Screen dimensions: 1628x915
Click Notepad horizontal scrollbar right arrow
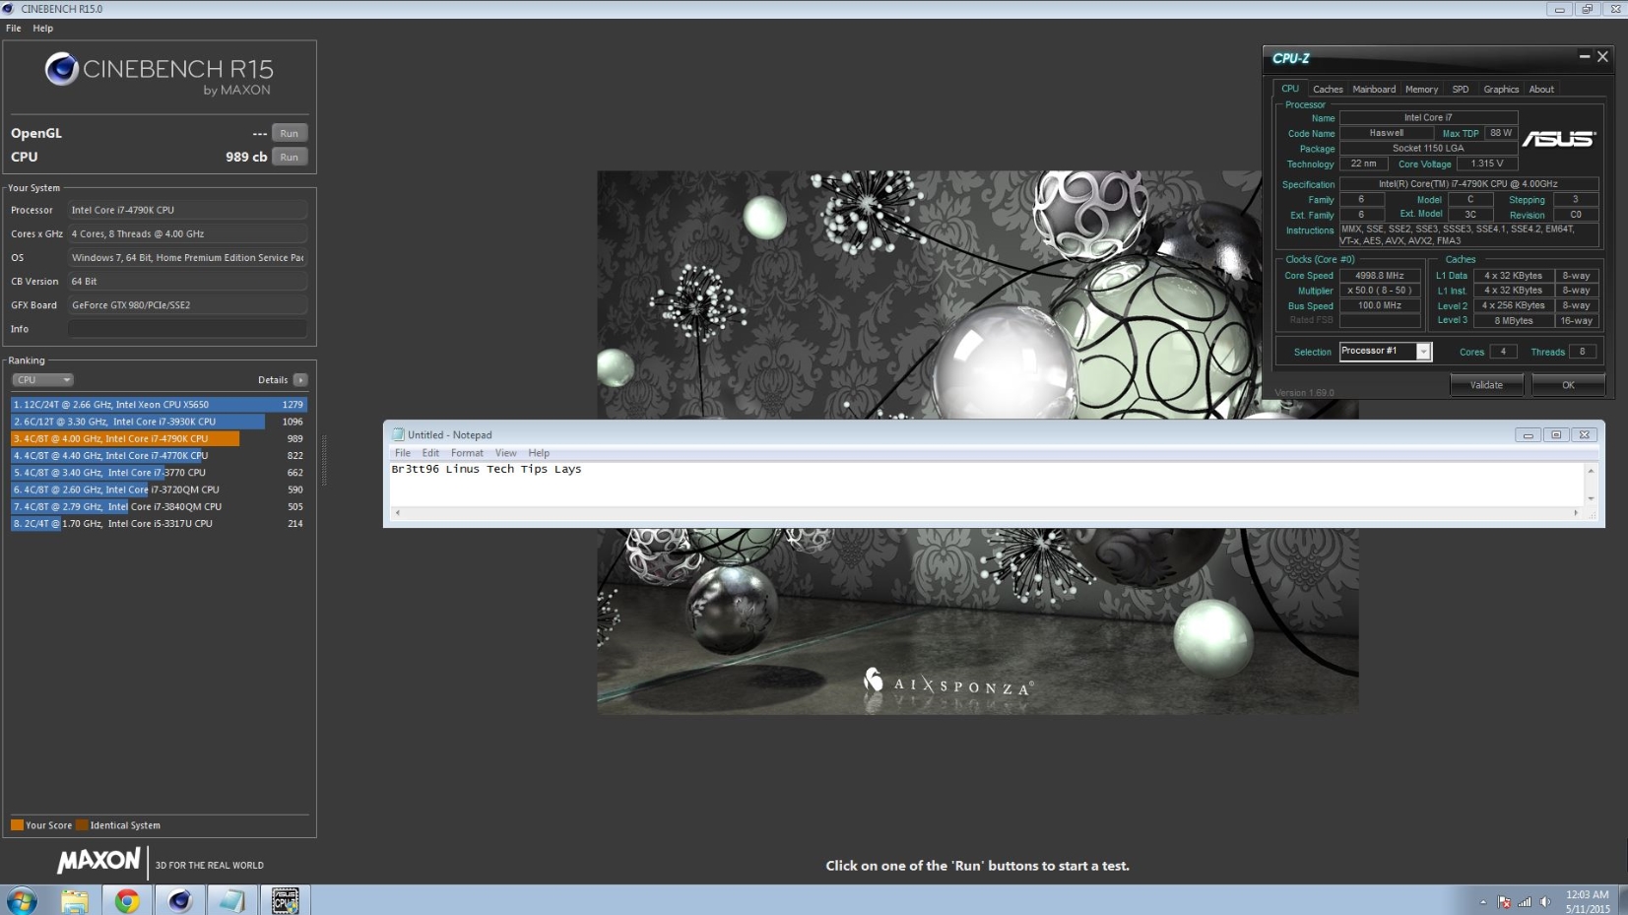click(1576, 513)
